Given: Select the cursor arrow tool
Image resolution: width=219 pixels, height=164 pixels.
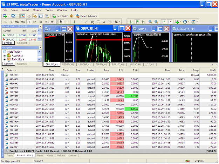Looking at the screenshot, I should pos(61,22).
